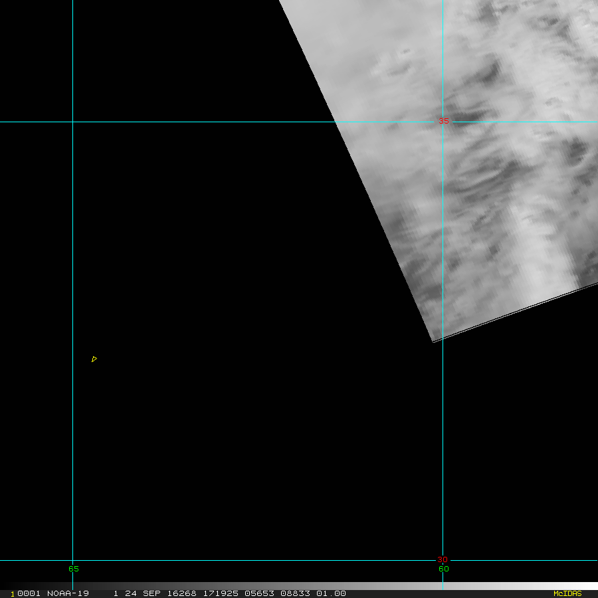Click the 0001 frame number
Screen dimensions: 598x598
(x=29, y=593)
